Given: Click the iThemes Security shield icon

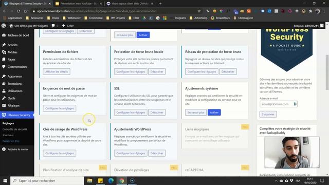Looking at the screenshot, I should click(x=4, y=115).
